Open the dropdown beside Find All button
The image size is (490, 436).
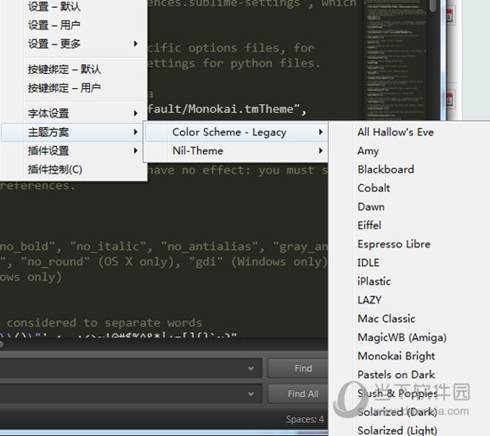tap(251, 394)
